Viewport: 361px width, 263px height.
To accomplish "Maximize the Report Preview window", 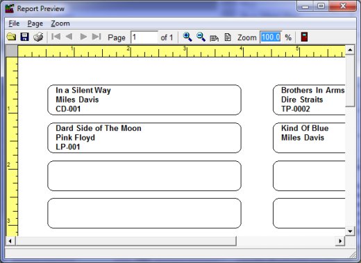I will click(x=321, y=6).
